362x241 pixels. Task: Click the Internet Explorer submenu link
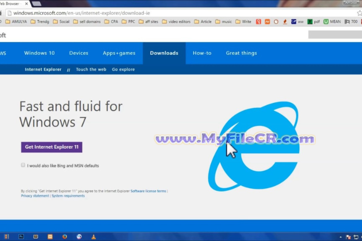pyautogui.click(x=43, y=69)
